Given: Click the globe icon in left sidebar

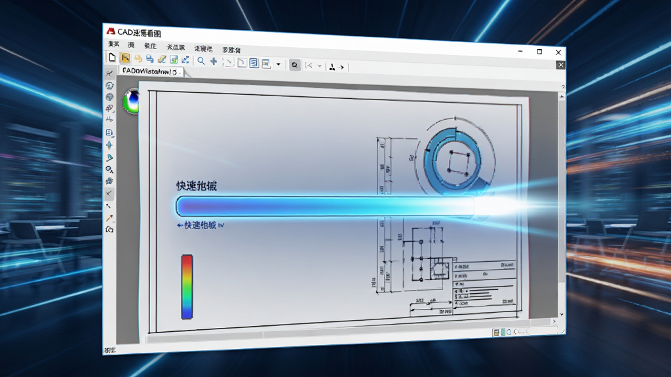Looking at the screenshot, I should tap(109, 97).
